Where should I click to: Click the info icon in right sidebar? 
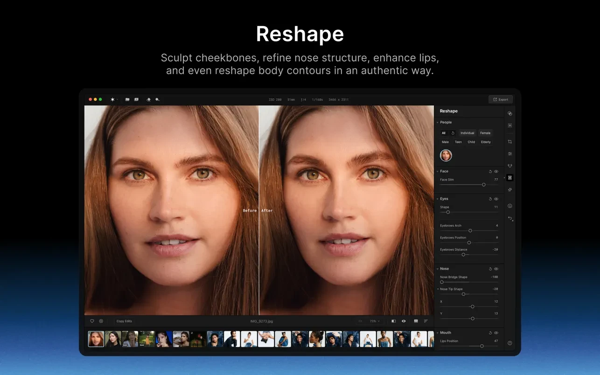click(x=510, y=206)
